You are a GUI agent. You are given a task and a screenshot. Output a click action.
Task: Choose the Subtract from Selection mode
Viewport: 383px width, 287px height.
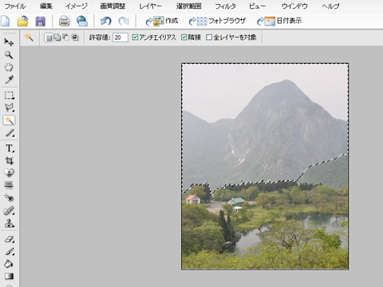pos(66,37)
